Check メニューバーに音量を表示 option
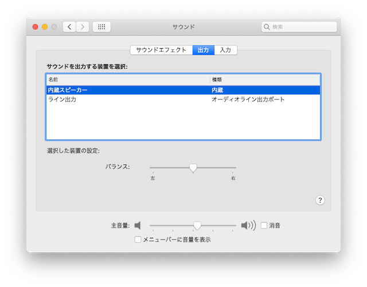Screen dimensions: 367x287 (x=138, y=239)
